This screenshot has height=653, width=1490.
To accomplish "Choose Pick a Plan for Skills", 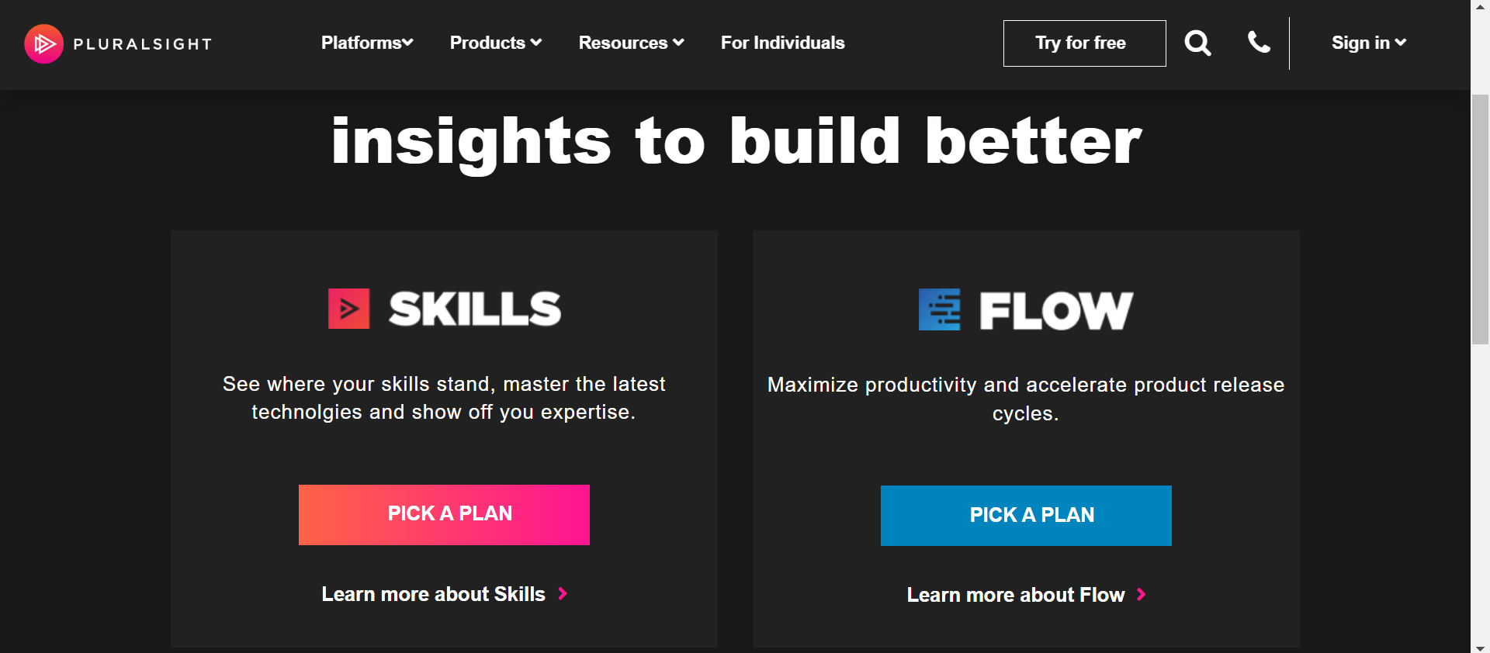I will click(x=443, y=514).
